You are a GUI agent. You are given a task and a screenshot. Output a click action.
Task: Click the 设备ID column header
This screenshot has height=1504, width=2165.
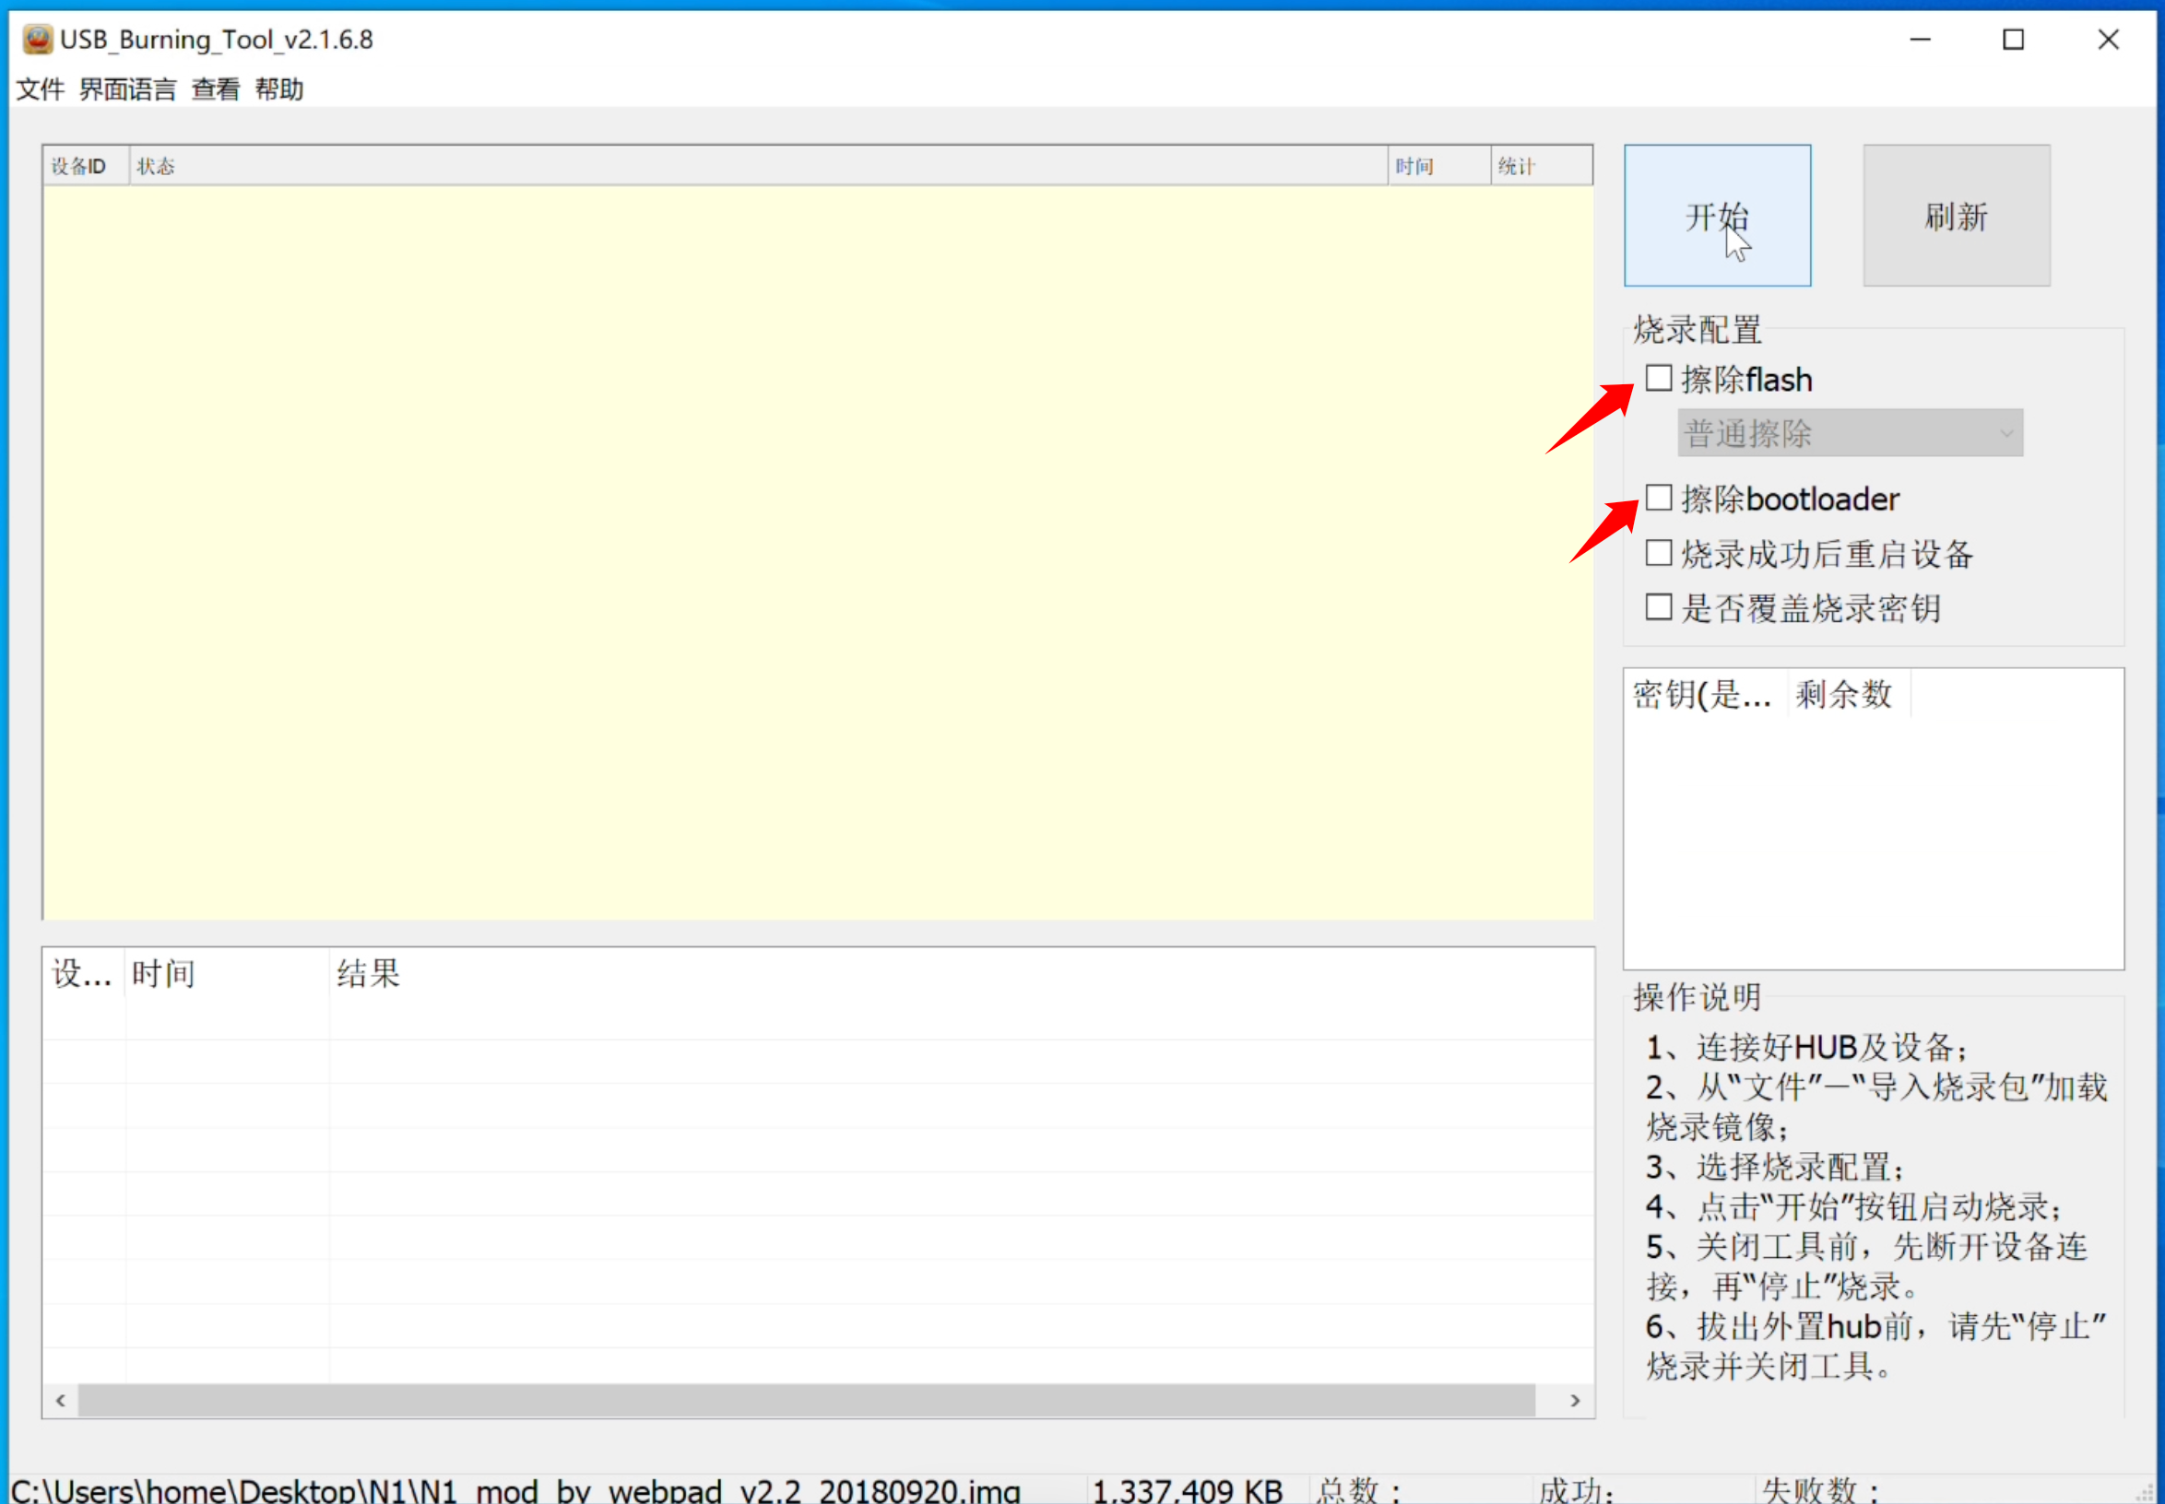(x=79, y=167)
